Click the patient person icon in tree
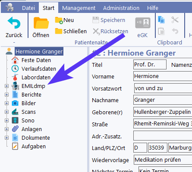This screenshot has height=172, width=192. coord(9,51)
